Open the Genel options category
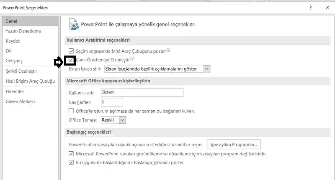Image resolution: width=335 pixels, height=180 pixels. 30,21
